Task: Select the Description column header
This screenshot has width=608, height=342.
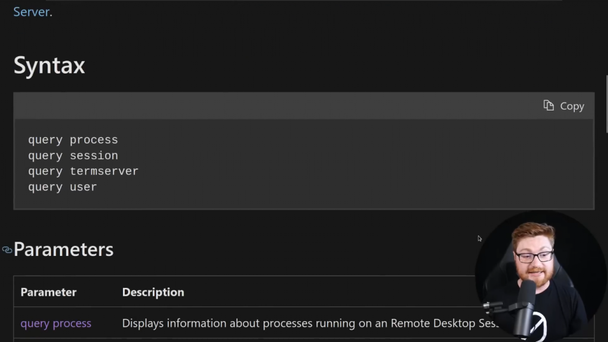Action: tap(153, 292)
